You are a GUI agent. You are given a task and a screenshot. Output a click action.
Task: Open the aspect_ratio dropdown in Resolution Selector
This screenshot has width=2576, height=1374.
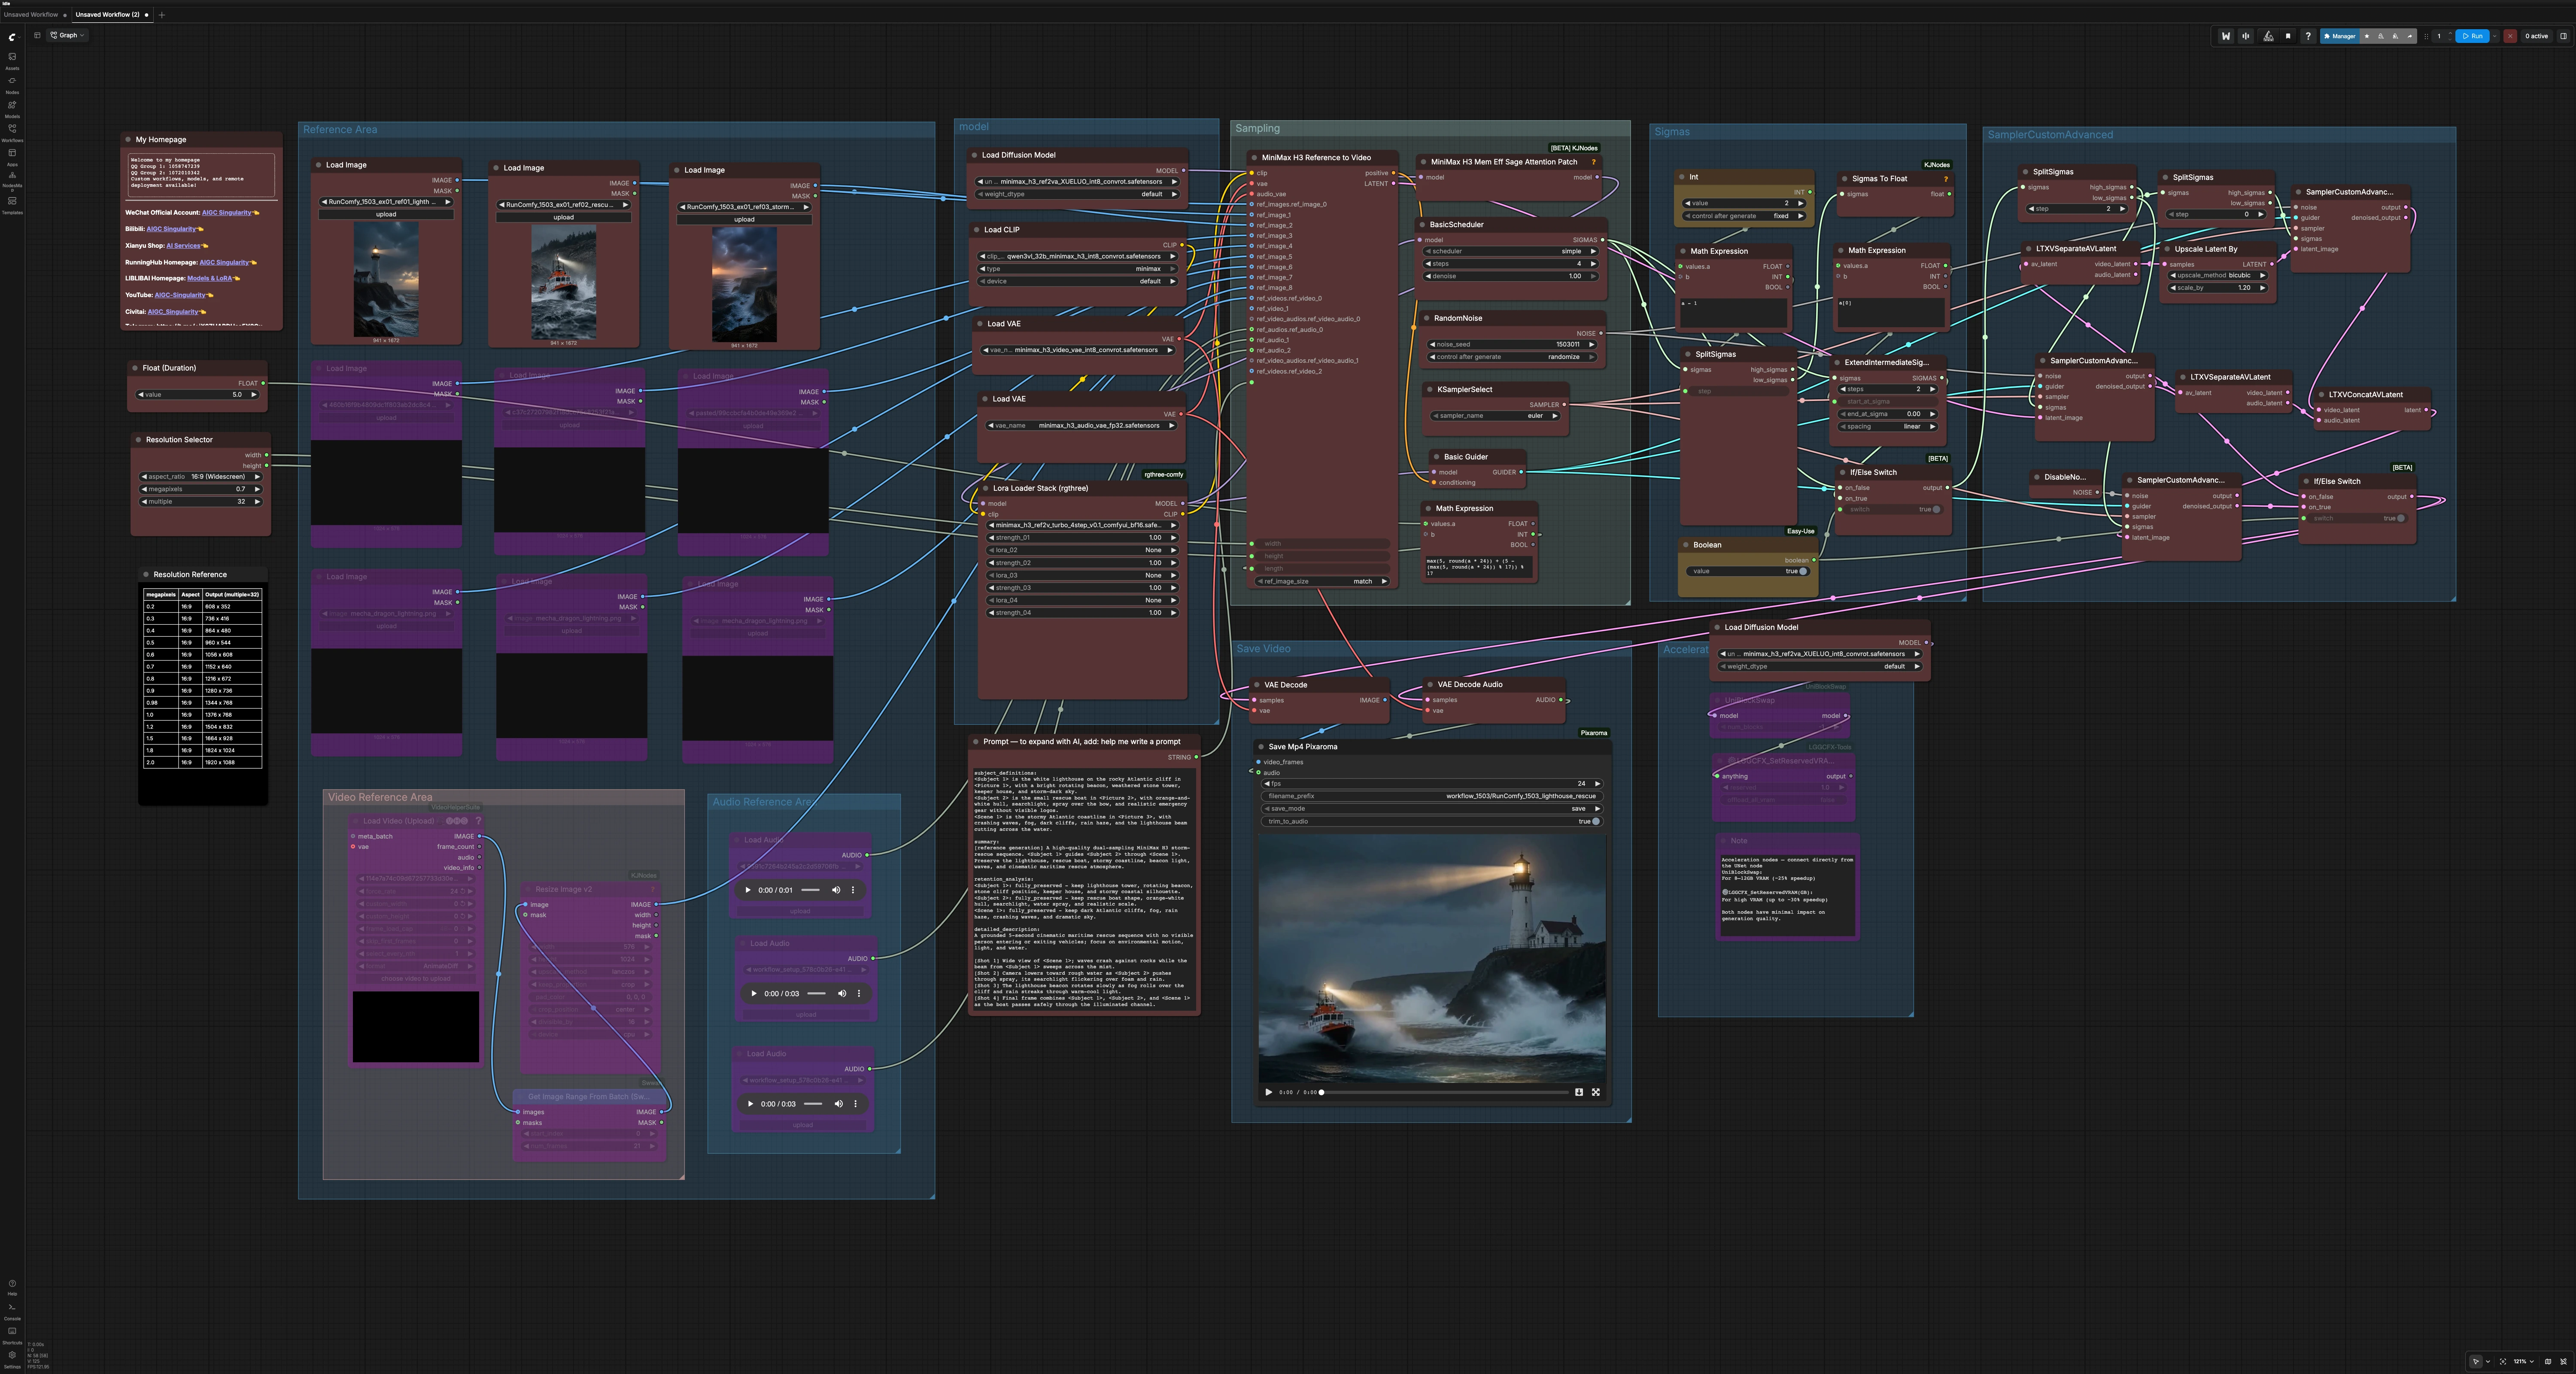200,477
